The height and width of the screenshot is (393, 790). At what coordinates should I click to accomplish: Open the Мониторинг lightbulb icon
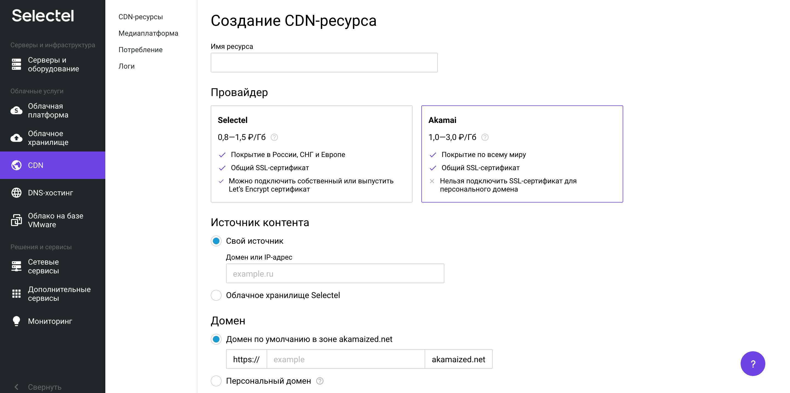(x=16, y=321)
